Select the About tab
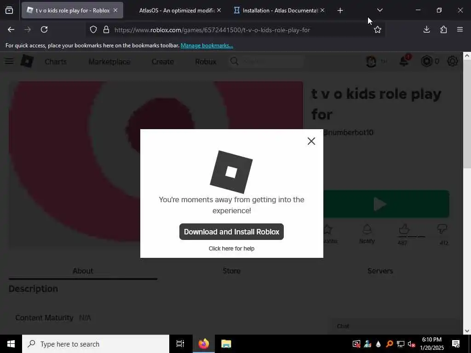 (x=83, y=271)
